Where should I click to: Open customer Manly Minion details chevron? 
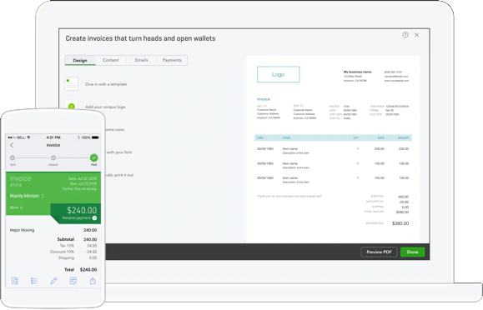pos(43,196)
